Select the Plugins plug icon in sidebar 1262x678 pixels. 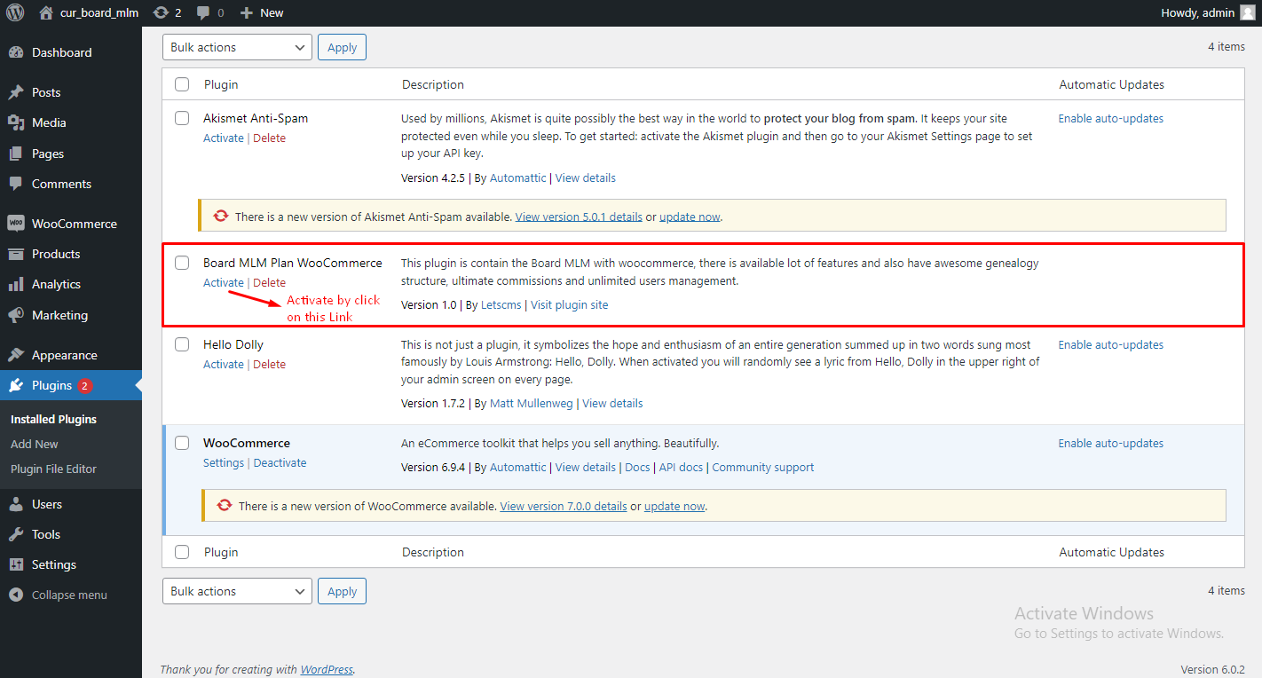(18, 384)
